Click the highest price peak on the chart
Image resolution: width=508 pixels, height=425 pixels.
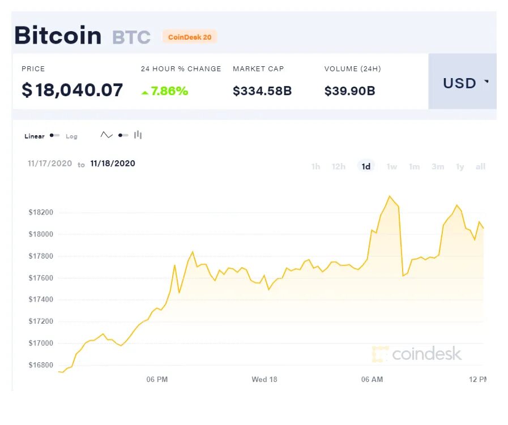click(x=390, y=196)
